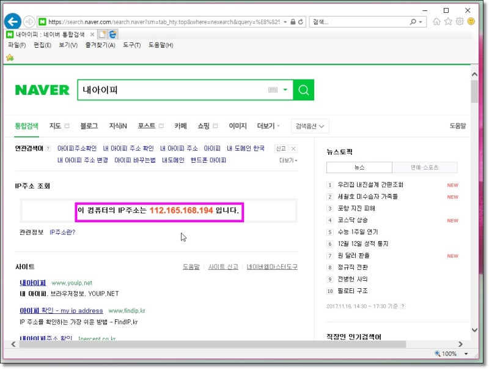Open the settings gear icon
The image size is (489, 369).
[x=460, y=21]
